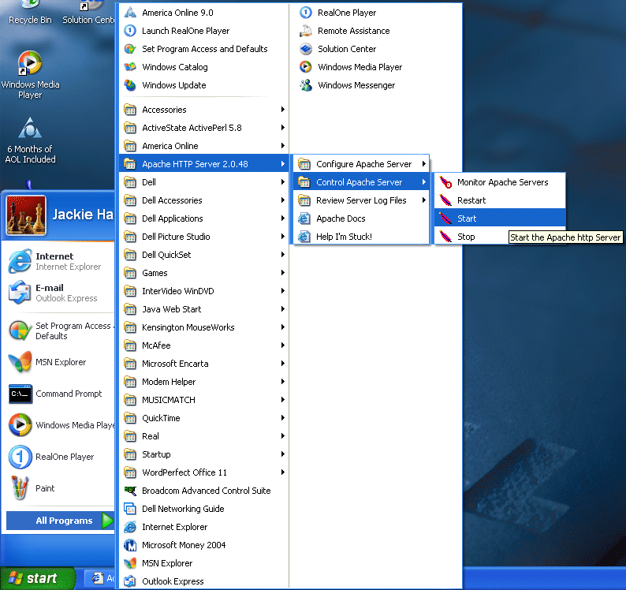Viewport: 626px width, 590px height.
Task: Open E-mail Outlook Express pinned entry
Action: (x=59, y=293)
